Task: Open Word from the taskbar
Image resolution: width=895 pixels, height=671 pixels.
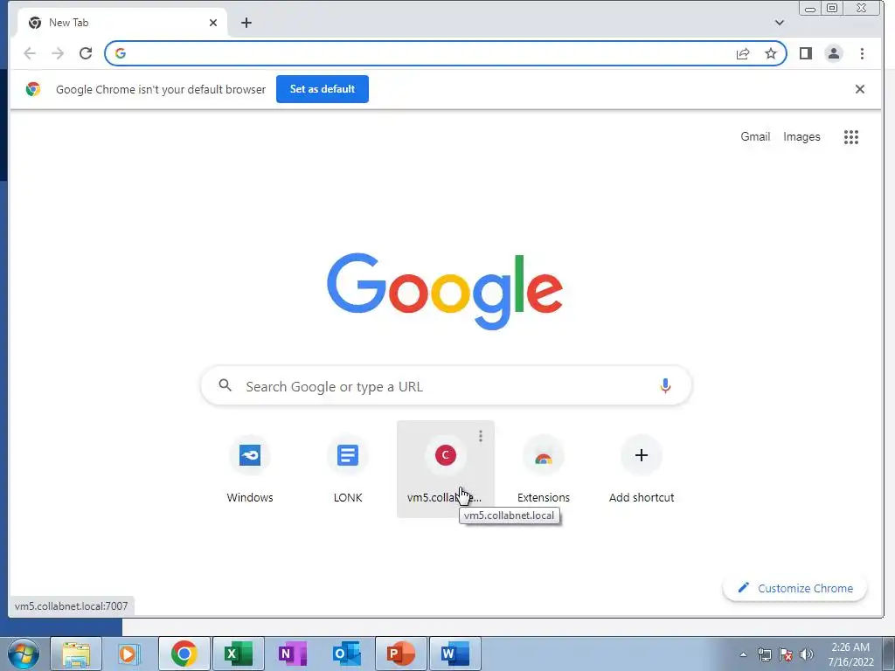Action: (x=454, y=654)
